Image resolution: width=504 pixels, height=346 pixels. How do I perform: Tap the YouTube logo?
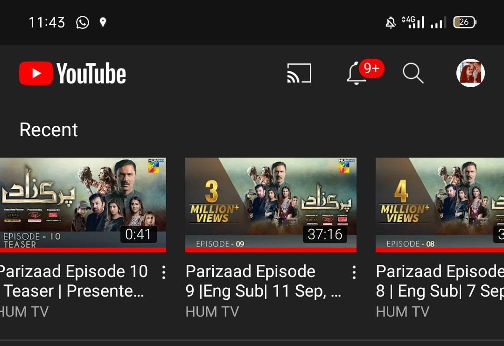point(73,73)
